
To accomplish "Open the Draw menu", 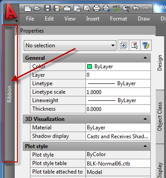I will pos(144,19).
